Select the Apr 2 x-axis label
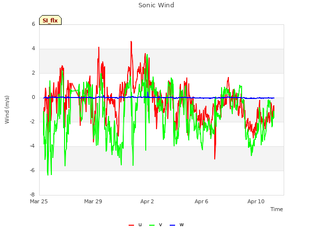 coord(147,201)
